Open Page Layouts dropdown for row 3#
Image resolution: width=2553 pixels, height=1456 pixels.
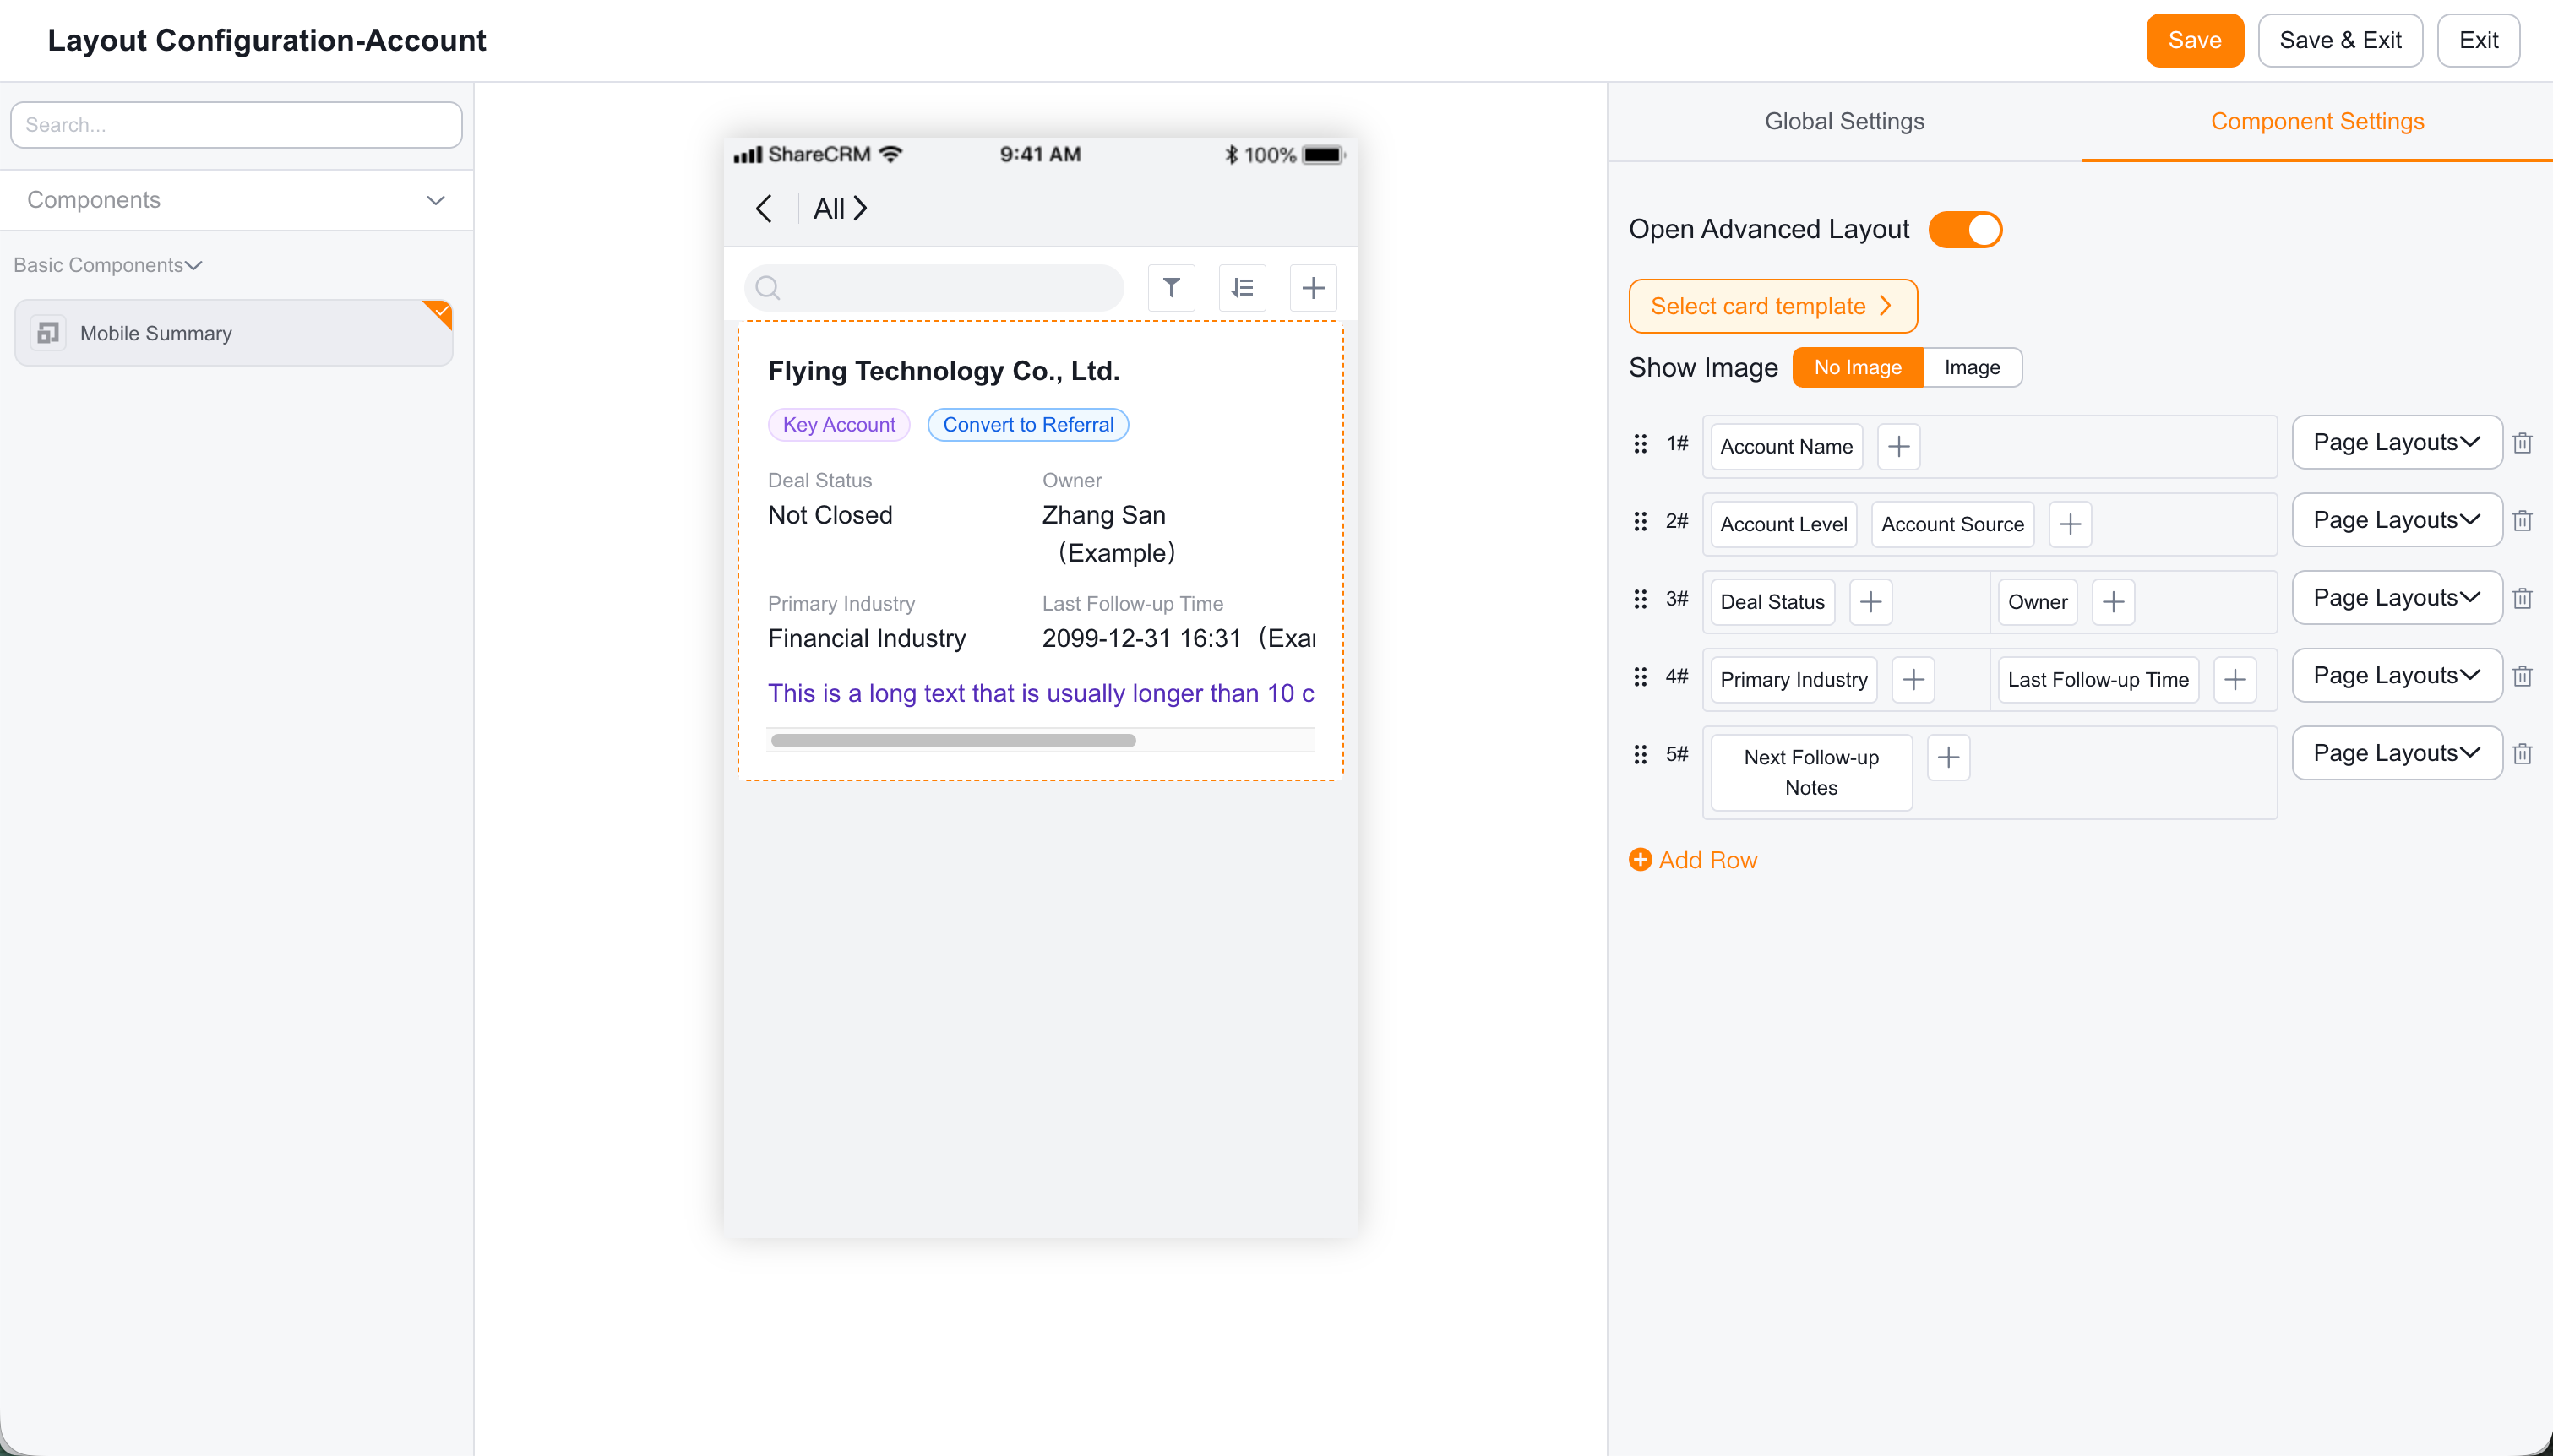click(x=2396, y=598)
